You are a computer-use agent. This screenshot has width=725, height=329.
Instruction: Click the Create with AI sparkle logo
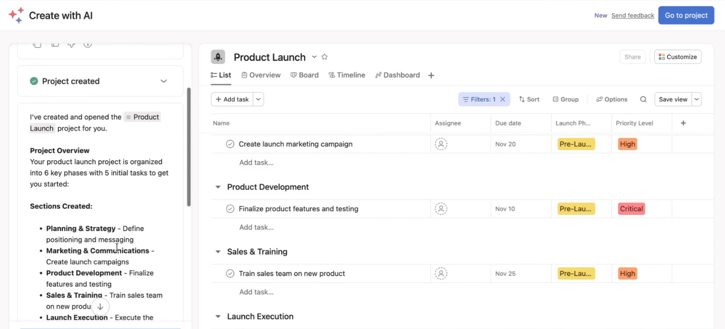(x=16, y=15)
